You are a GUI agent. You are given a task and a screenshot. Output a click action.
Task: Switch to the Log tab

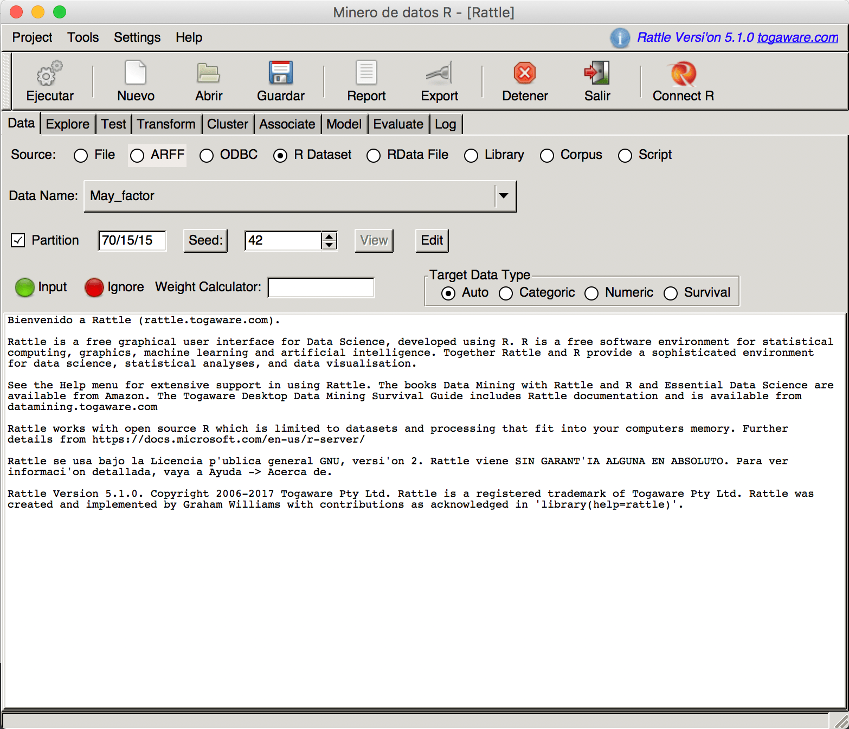(445, 124)
